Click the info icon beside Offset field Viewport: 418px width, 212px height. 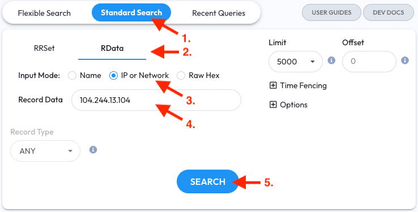tap(404, 60)
